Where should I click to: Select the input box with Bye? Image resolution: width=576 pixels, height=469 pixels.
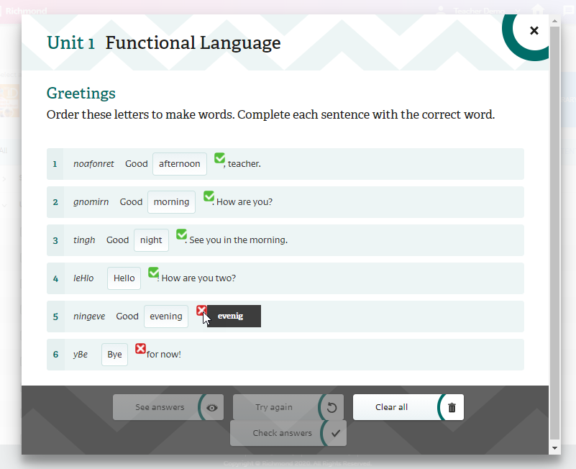pos(114,355)
